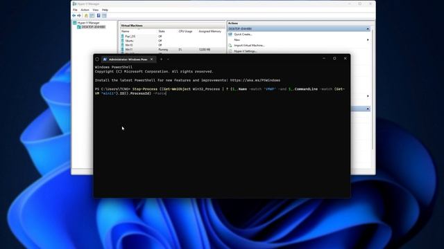The width and height of the screenshot is (444, 249).
Task: Open the Terminal new-tab dropdown arrow
Action: 168,59
